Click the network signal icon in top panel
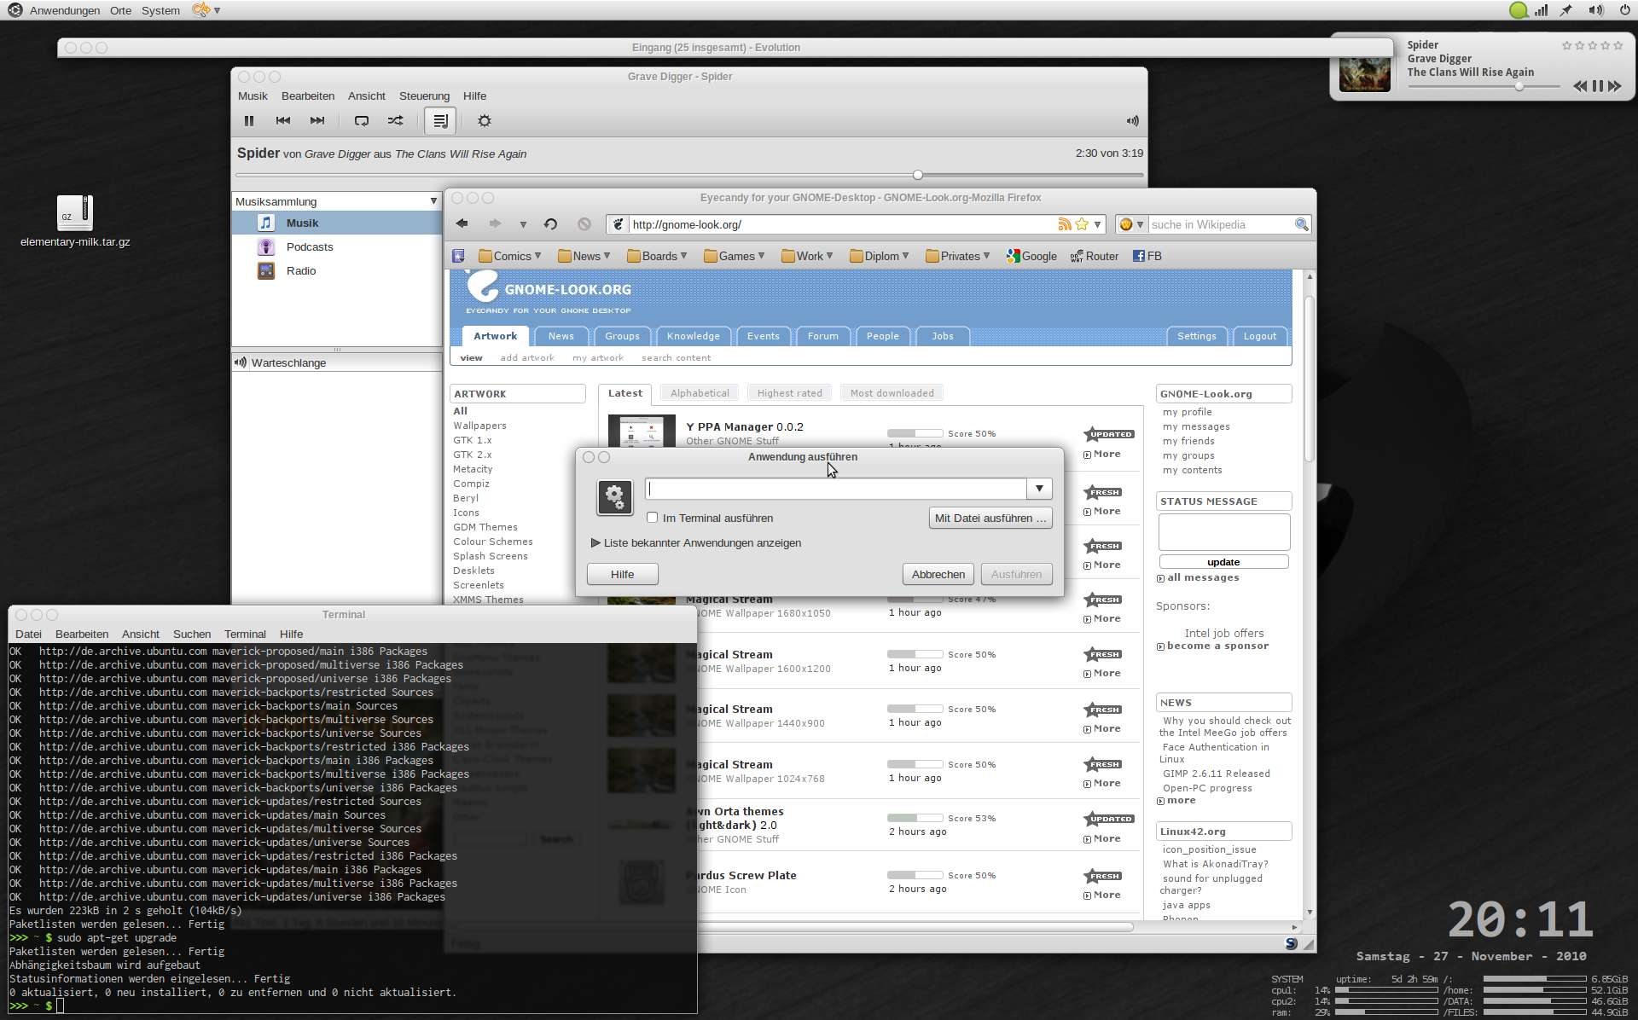Screen dimensions: 1638x1020 1541,10
